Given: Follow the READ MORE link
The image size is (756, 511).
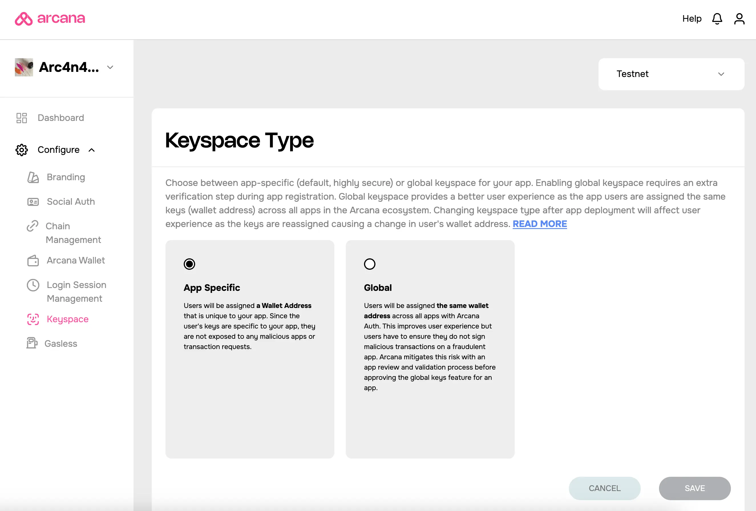Looking at the screenshot, I should tap(540, 224).
